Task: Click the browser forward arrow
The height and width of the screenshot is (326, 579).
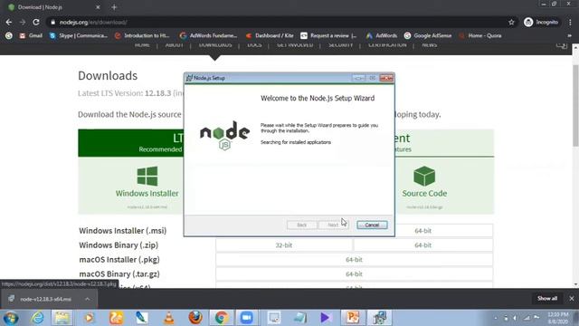Action: coord(23,22)
